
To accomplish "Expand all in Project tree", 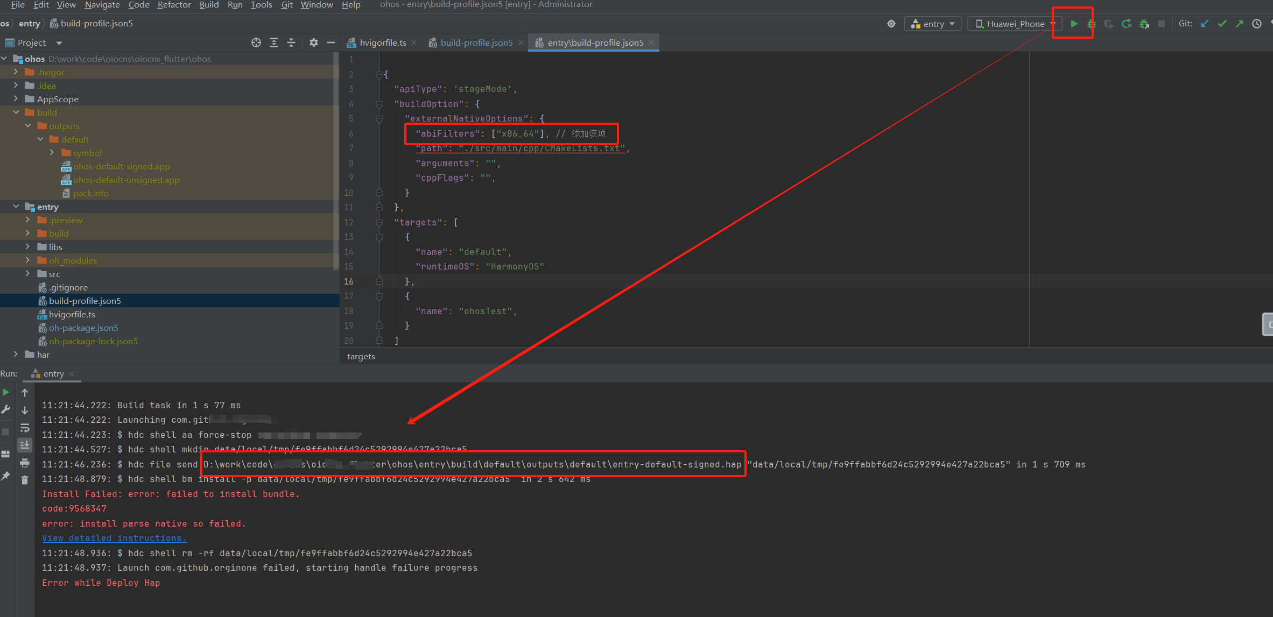I will pyautogui.click(x=274, y=42).
